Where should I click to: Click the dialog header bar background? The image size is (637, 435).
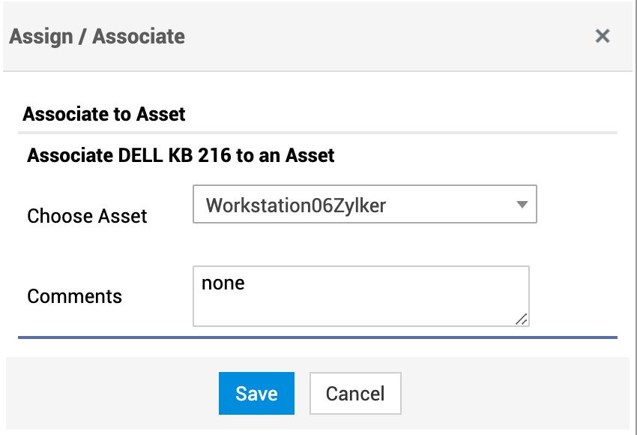[375, 36]
